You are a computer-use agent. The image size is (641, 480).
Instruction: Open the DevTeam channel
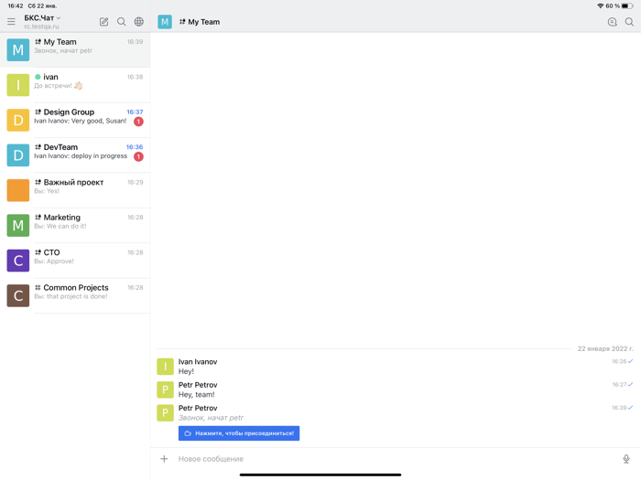[x=75, y=155]
